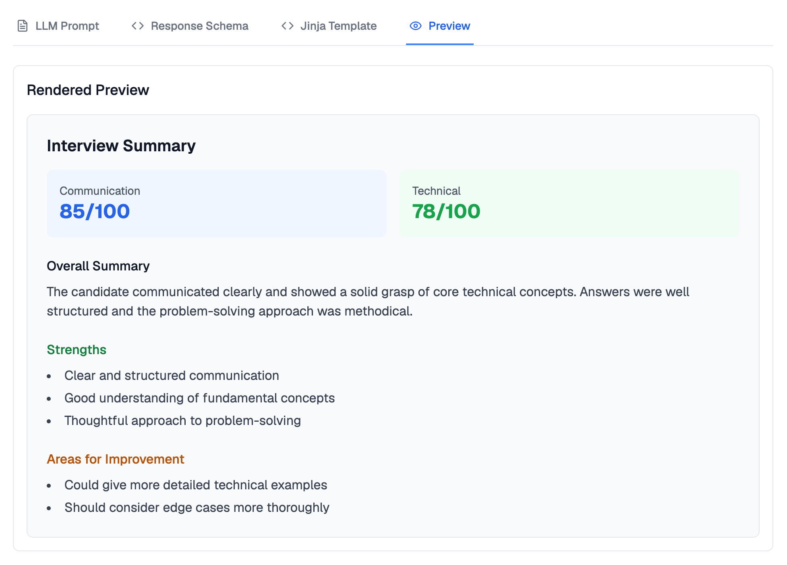Image resolution: width=787 pixels, height=565 pixels.
Task: Click the Technical label
Action: click(436, 191)
